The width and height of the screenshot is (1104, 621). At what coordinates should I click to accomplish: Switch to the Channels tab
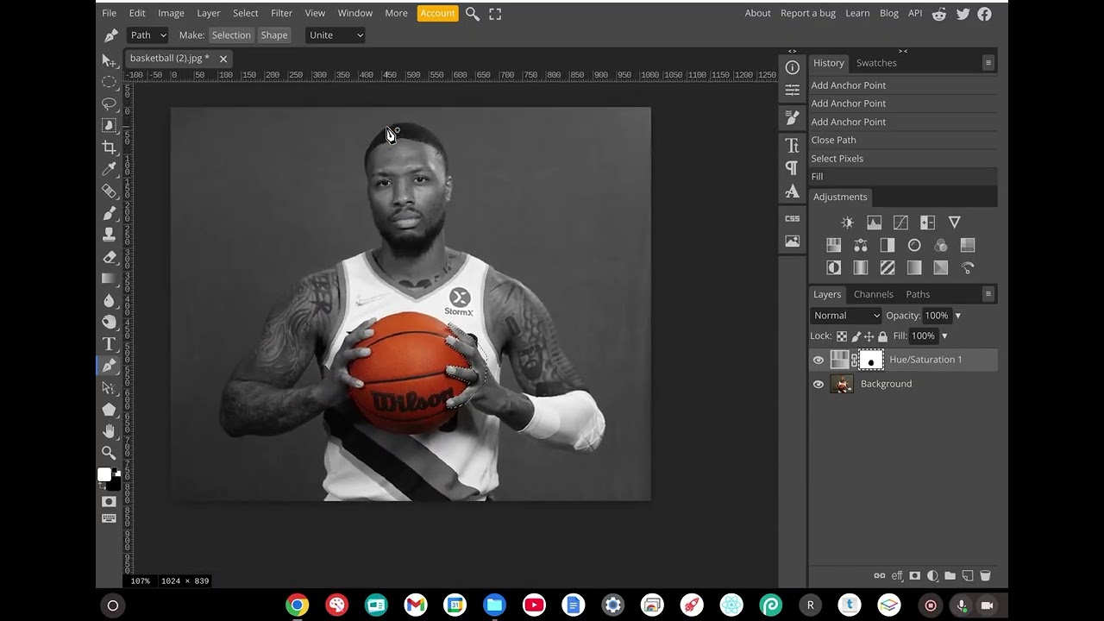pyautogui.click(x=873, y=294)
